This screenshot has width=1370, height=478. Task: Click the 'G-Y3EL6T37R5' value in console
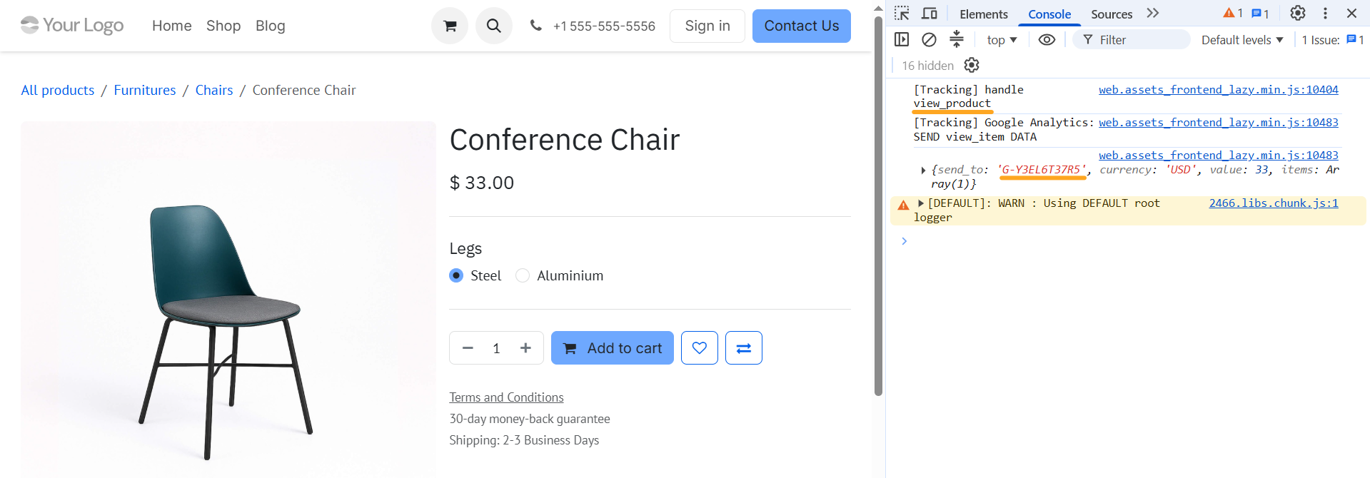[1042, 170]
